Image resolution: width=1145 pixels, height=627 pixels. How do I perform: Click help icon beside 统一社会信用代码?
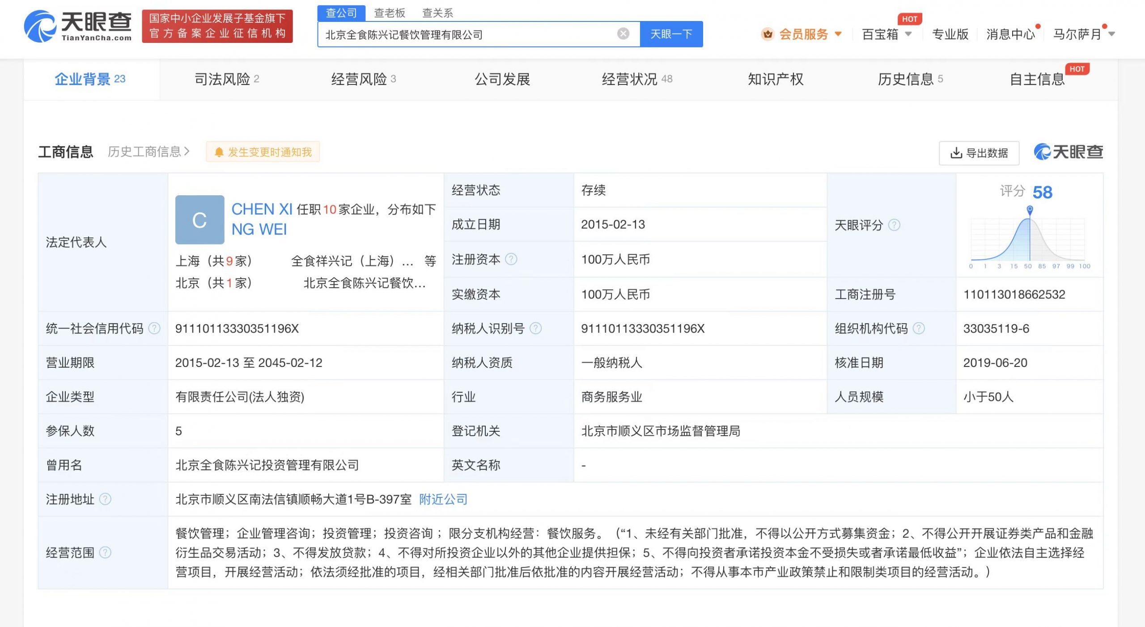click(154, 328)
